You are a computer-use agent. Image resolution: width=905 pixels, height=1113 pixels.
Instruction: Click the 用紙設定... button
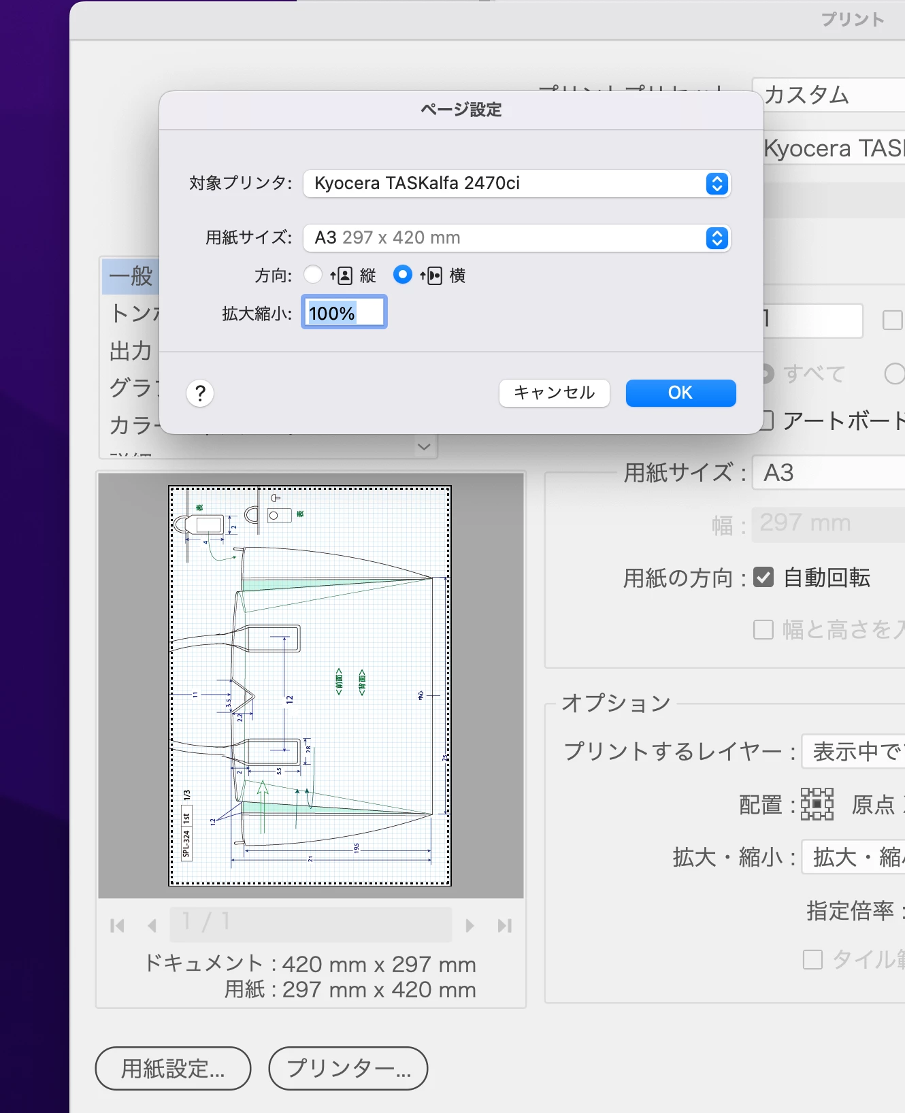coord(173,1068)
